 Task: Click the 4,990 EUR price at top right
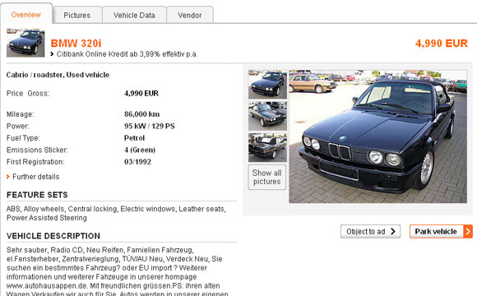coord(442,44)
